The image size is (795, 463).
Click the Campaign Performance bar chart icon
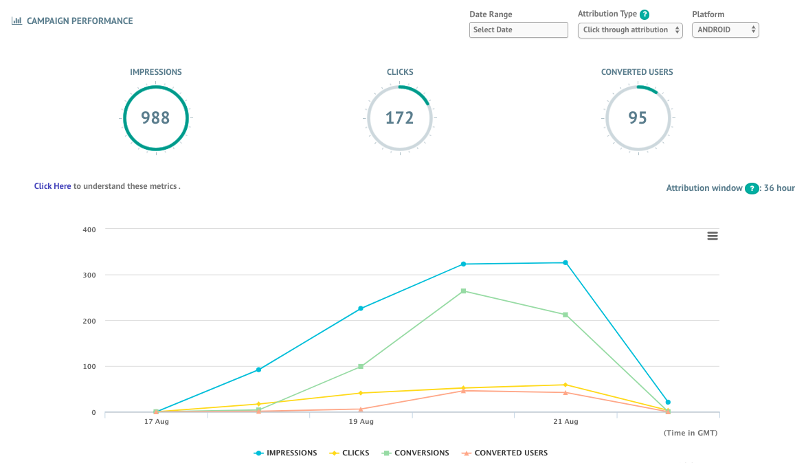tap(16, 21)
